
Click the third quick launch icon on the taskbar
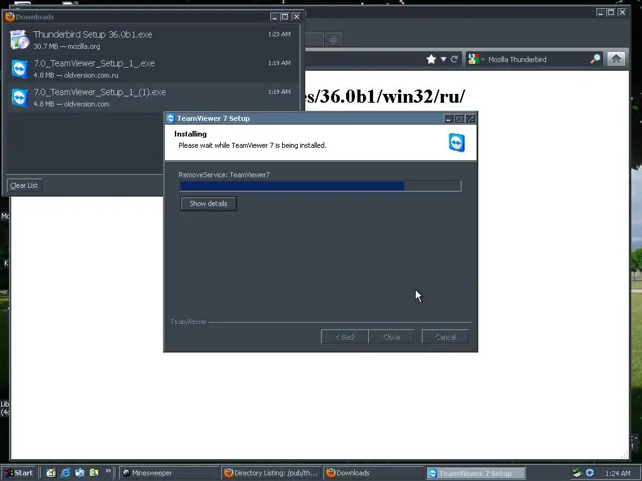pos(80,473)
